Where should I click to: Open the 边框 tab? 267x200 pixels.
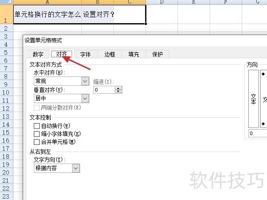point(109,54)
